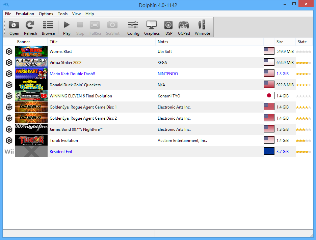316x240 pixels.
Task: Select the Worms Blast title
Action: click(61, 52)
